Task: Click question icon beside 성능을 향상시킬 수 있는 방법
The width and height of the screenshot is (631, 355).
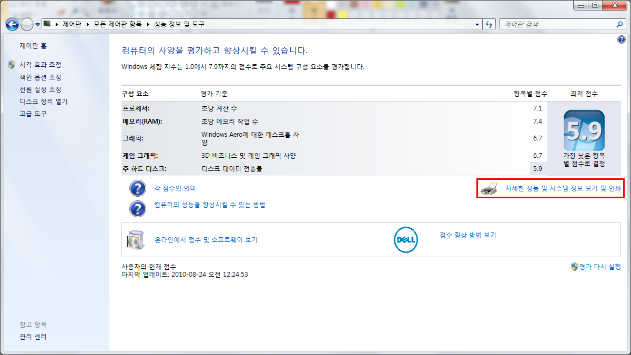Action: [x=137, y=208]
